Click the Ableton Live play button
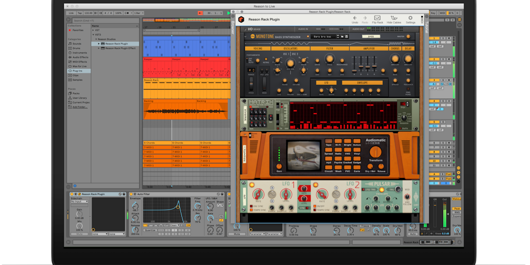The width and height of the screenshot is (530, 265). tap(229, 13)
